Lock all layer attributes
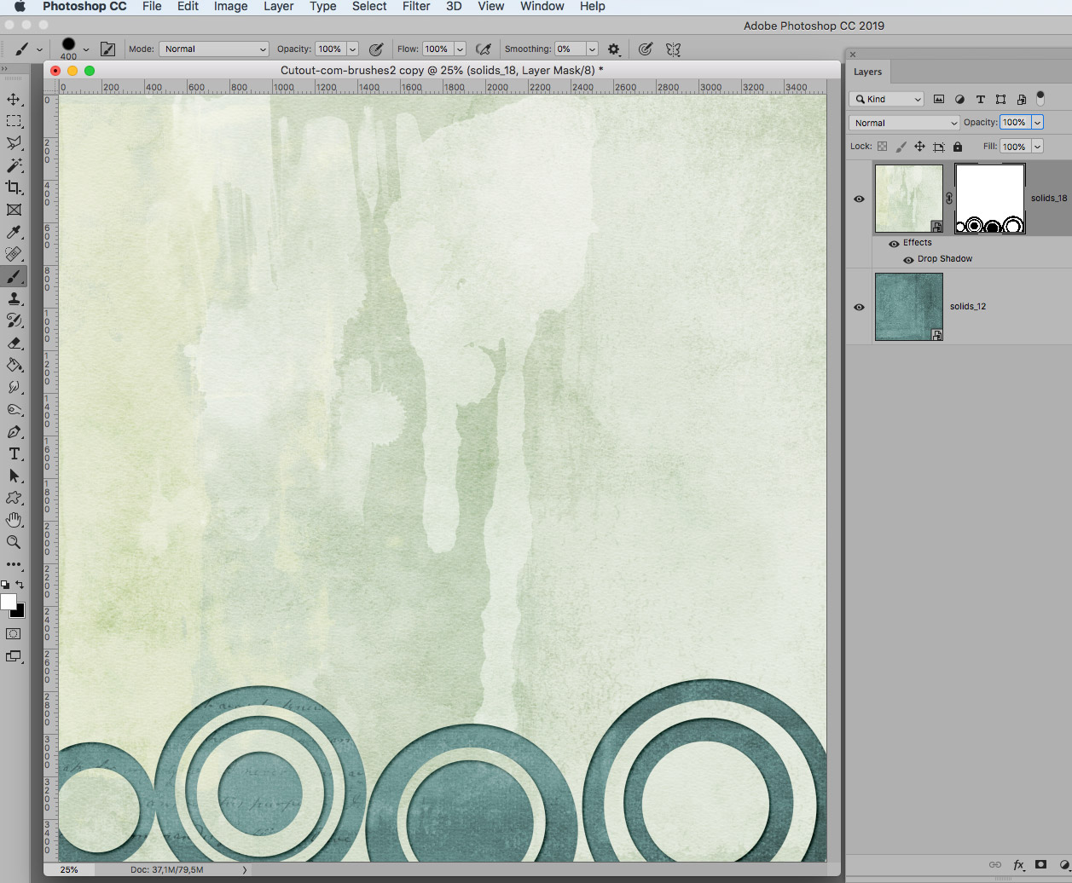 tap(958, 147)
